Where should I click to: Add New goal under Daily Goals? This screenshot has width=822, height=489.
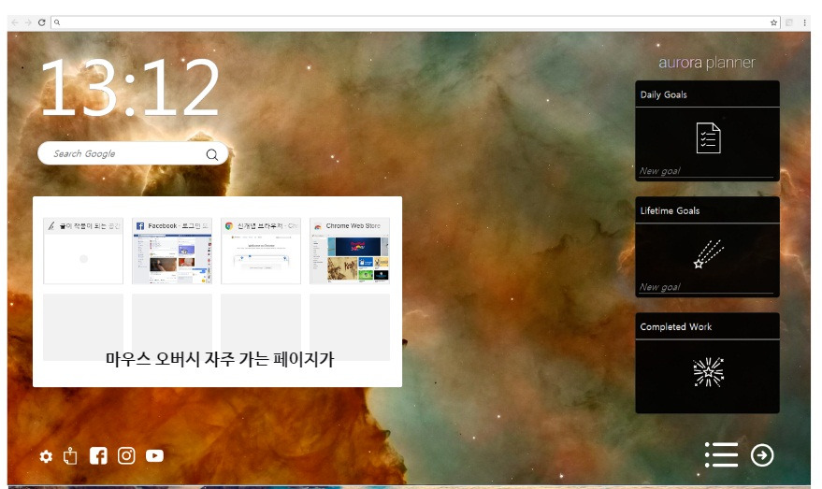click(706, 171)
